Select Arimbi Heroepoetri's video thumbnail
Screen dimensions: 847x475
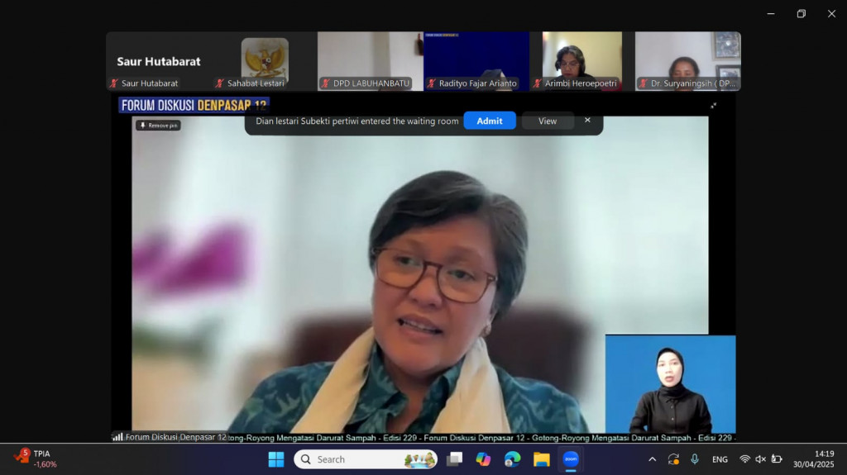[x=581, y=61]
